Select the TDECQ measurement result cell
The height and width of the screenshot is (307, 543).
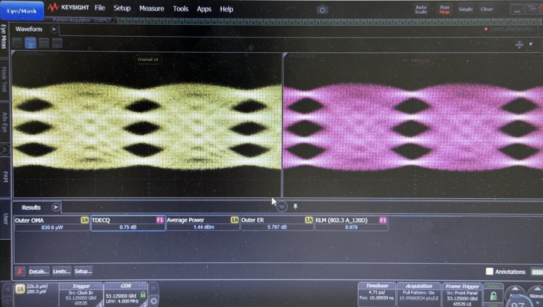(128, 224)
